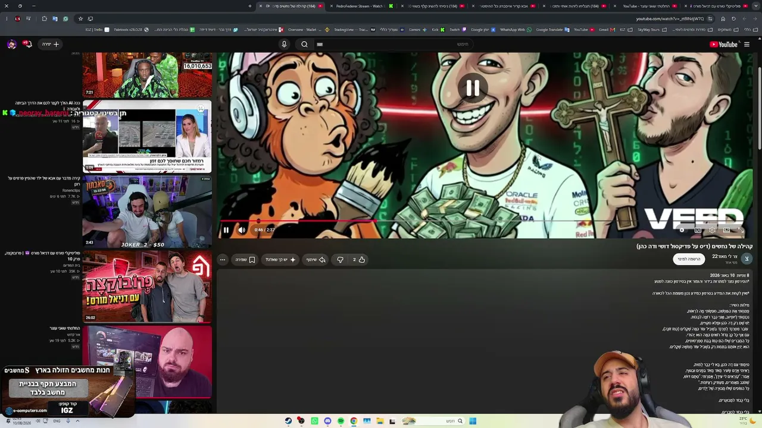Open the Gemini bookmark
The height and width of the screenshot is (428, 762).
[417, 30]
